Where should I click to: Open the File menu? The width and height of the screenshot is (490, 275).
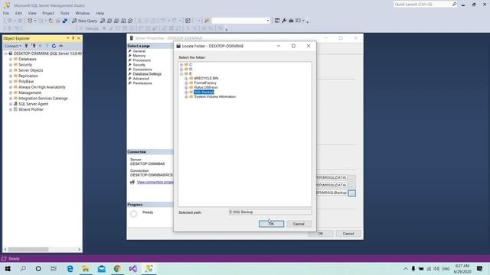(x=6, y=13)
